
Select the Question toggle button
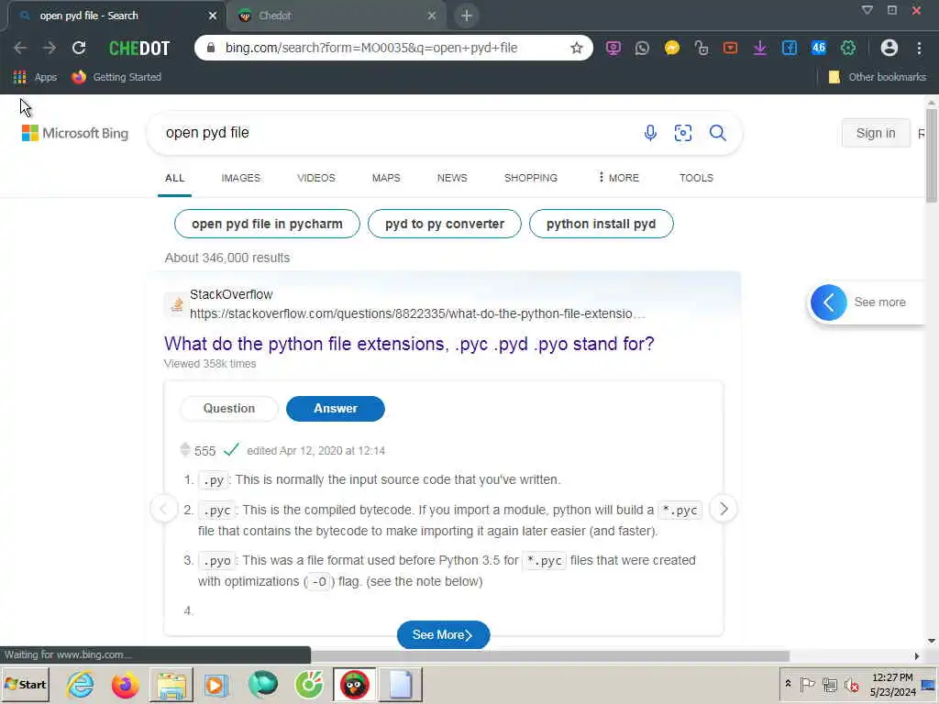tap(228, 408)
